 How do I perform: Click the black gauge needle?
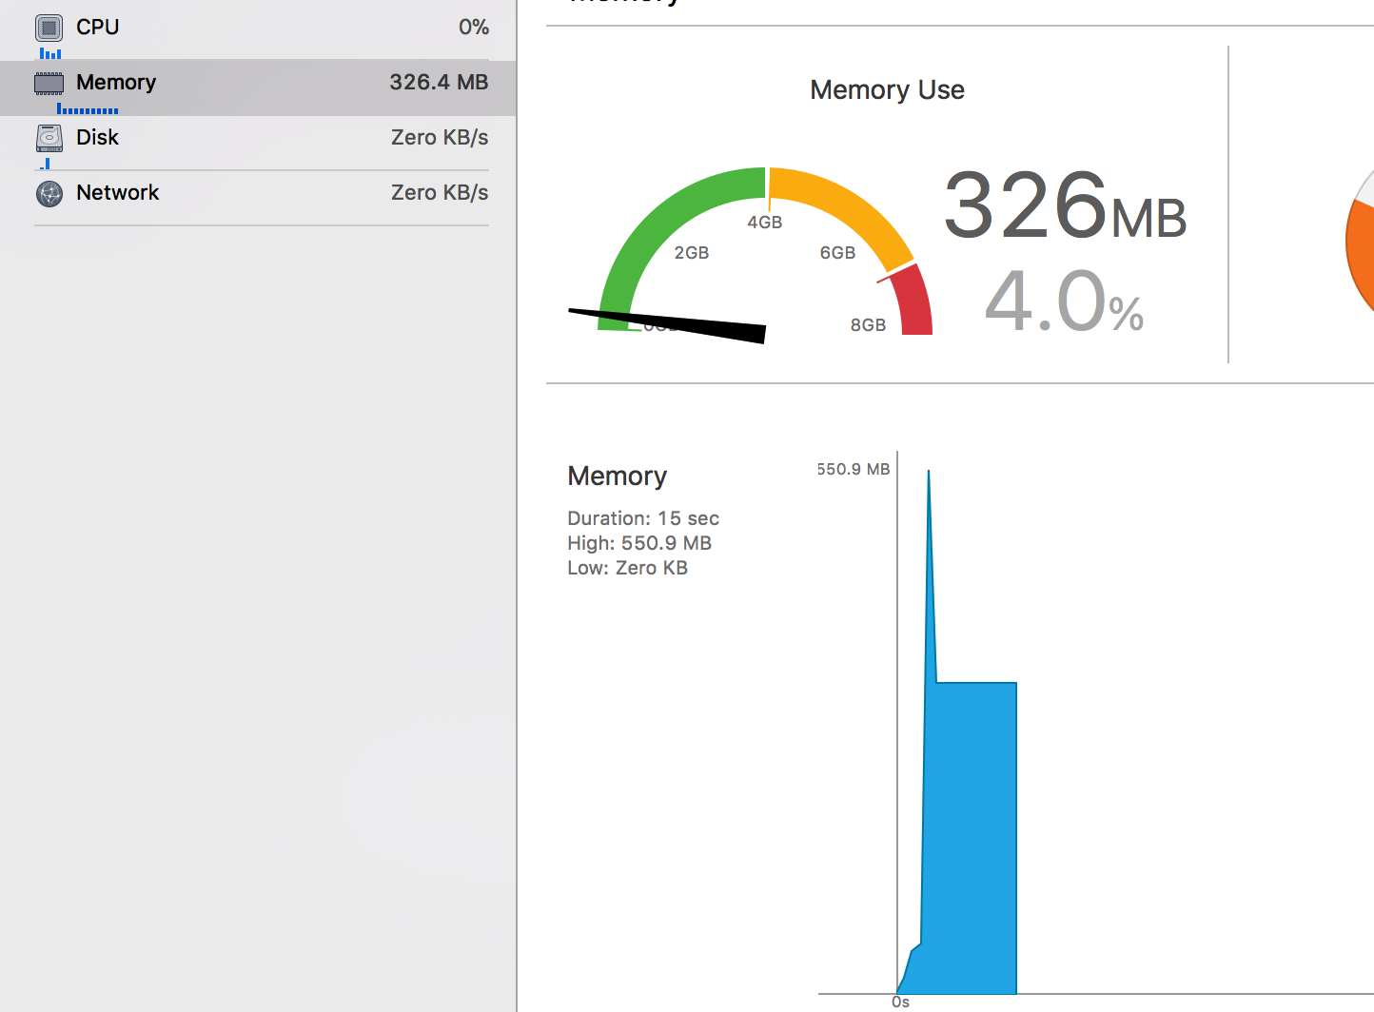(x=685, y=321)
